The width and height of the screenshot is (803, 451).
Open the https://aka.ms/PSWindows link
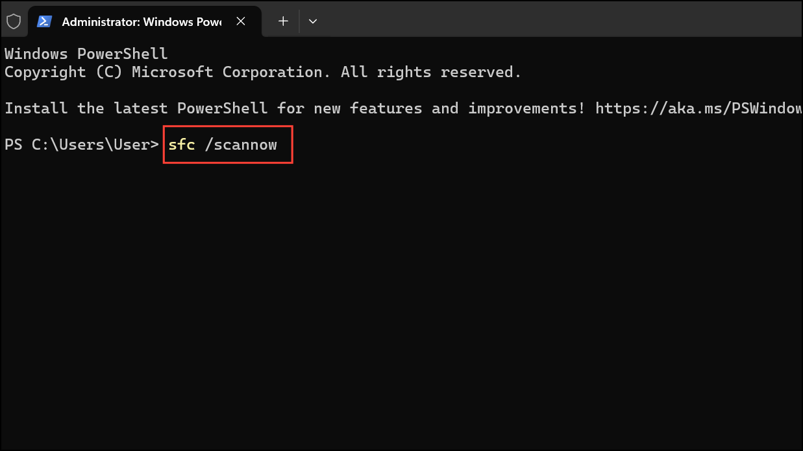[x=698, y=108]
